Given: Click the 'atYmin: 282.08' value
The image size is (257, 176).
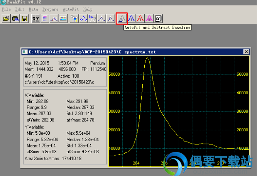Looking at the screenshot, I should click(41, 120).
